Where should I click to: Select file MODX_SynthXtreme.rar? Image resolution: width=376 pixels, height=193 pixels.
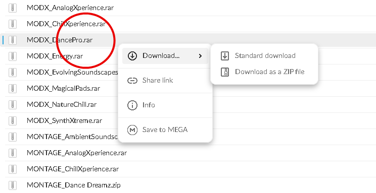64,120
